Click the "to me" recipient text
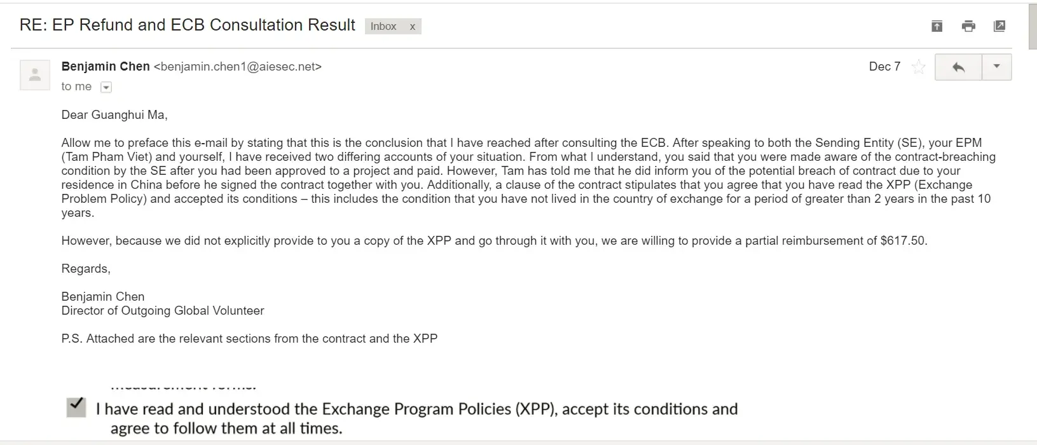 (76, 87)
